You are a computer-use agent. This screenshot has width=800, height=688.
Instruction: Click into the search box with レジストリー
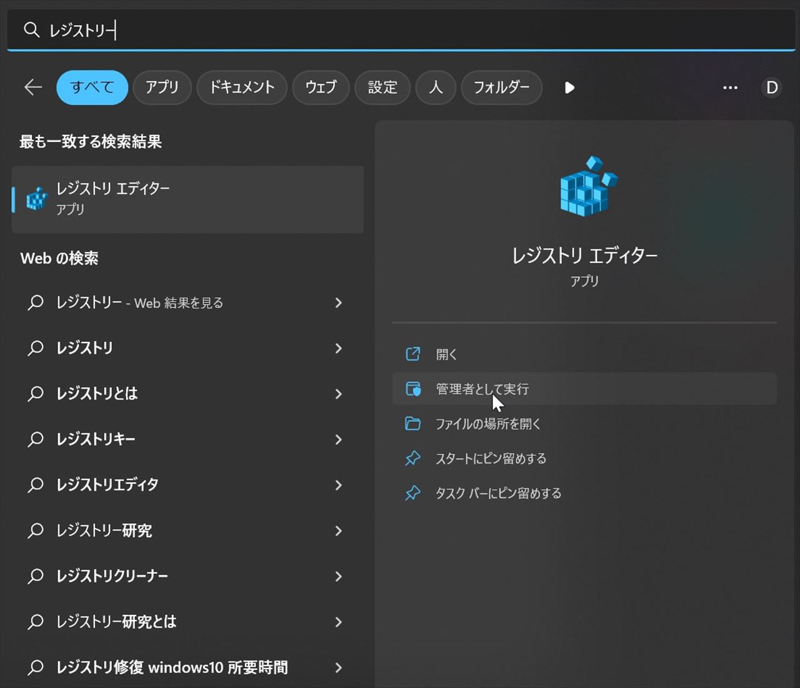(x=400, y=29)
